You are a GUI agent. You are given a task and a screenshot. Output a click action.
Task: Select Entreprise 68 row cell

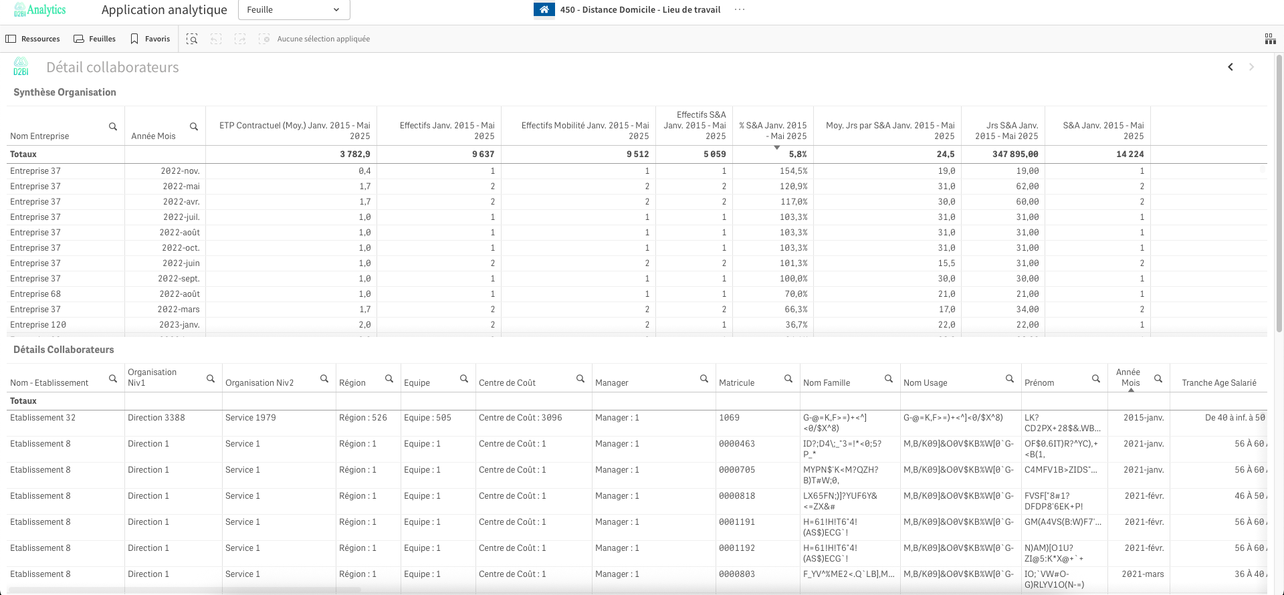click(x=35, y=294)
